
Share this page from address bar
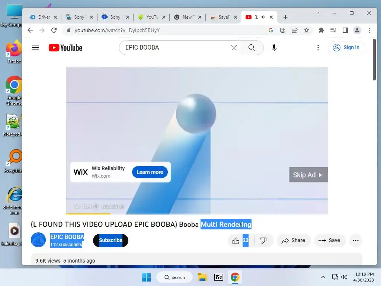[x=295, y=30]
